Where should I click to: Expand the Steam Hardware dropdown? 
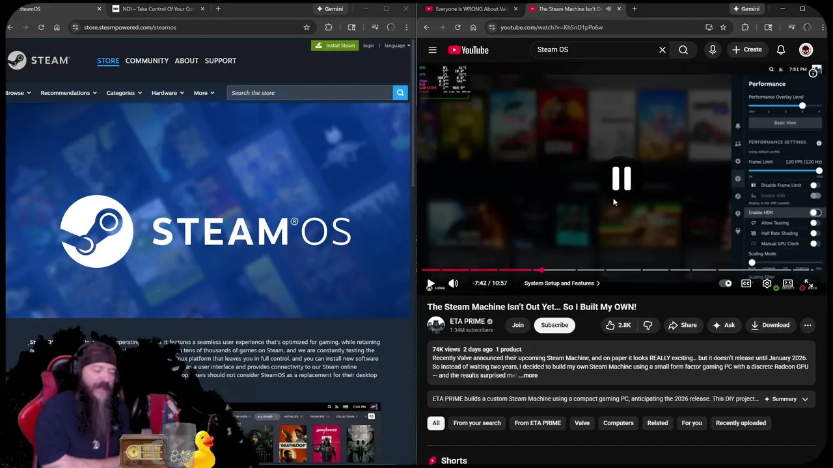[x=168, y=93]
